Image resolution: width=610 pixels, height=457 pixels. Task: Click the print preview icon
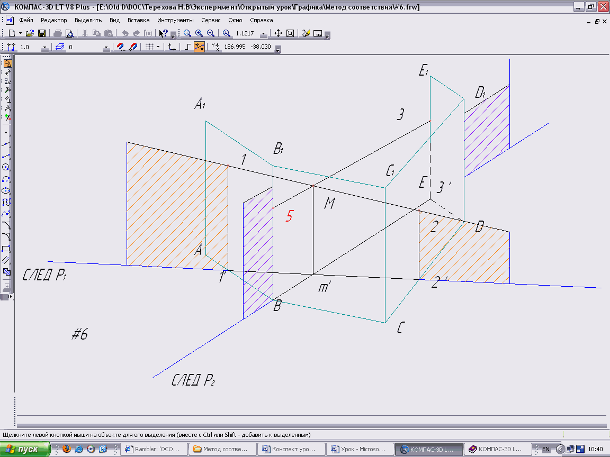tap(69, 33)
